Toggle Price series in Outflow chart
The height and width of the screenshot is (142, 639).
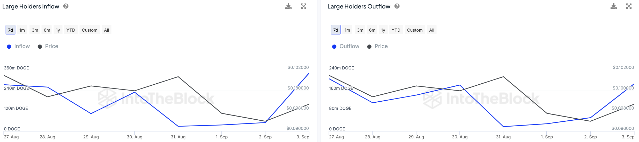(377, 46)
